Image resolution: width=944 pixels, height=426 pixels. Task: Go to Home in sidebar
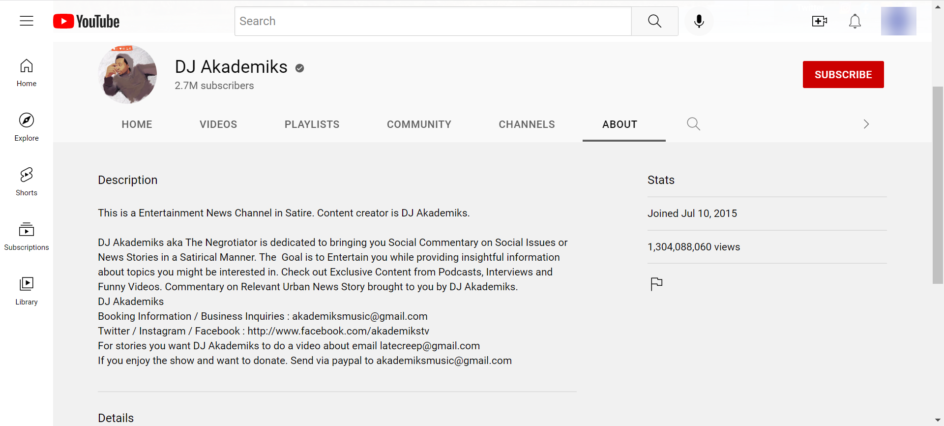[x=27, y=73]
